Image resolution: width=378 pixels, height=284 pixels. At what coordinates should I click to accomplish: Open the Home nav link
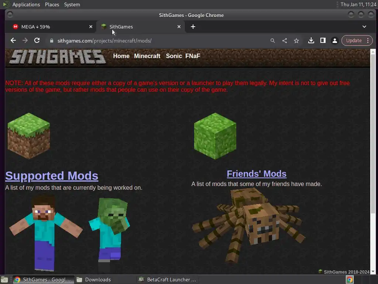121,56
